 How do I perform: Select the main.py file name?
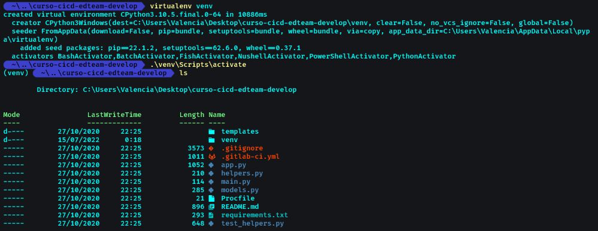236,182
